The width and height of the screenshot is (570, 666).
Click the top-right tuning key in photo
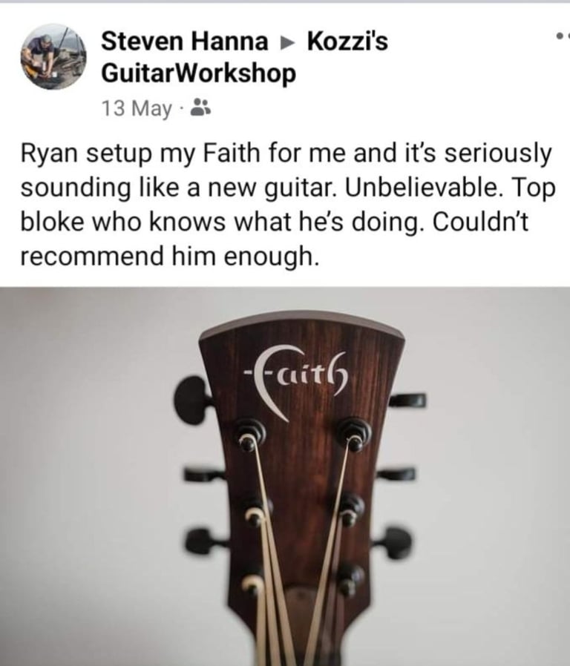tap(407, 400)
